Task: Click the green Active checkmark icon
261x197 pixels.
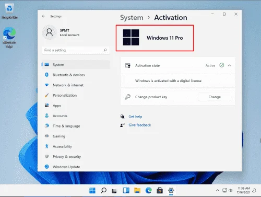Action: (x=222, y=65)
